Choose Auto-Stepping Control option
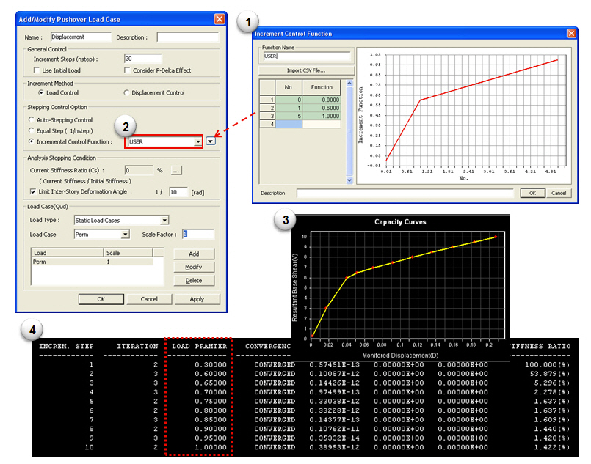 pyautogui.click(x=31, y=119)
